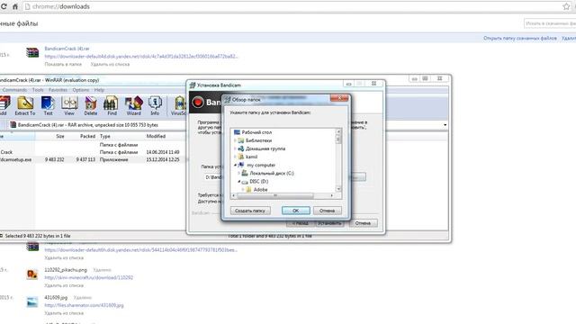Click Отмена button in Bandicam installer
The height and width of the screenshot is (324, 576).
point(363,223)
